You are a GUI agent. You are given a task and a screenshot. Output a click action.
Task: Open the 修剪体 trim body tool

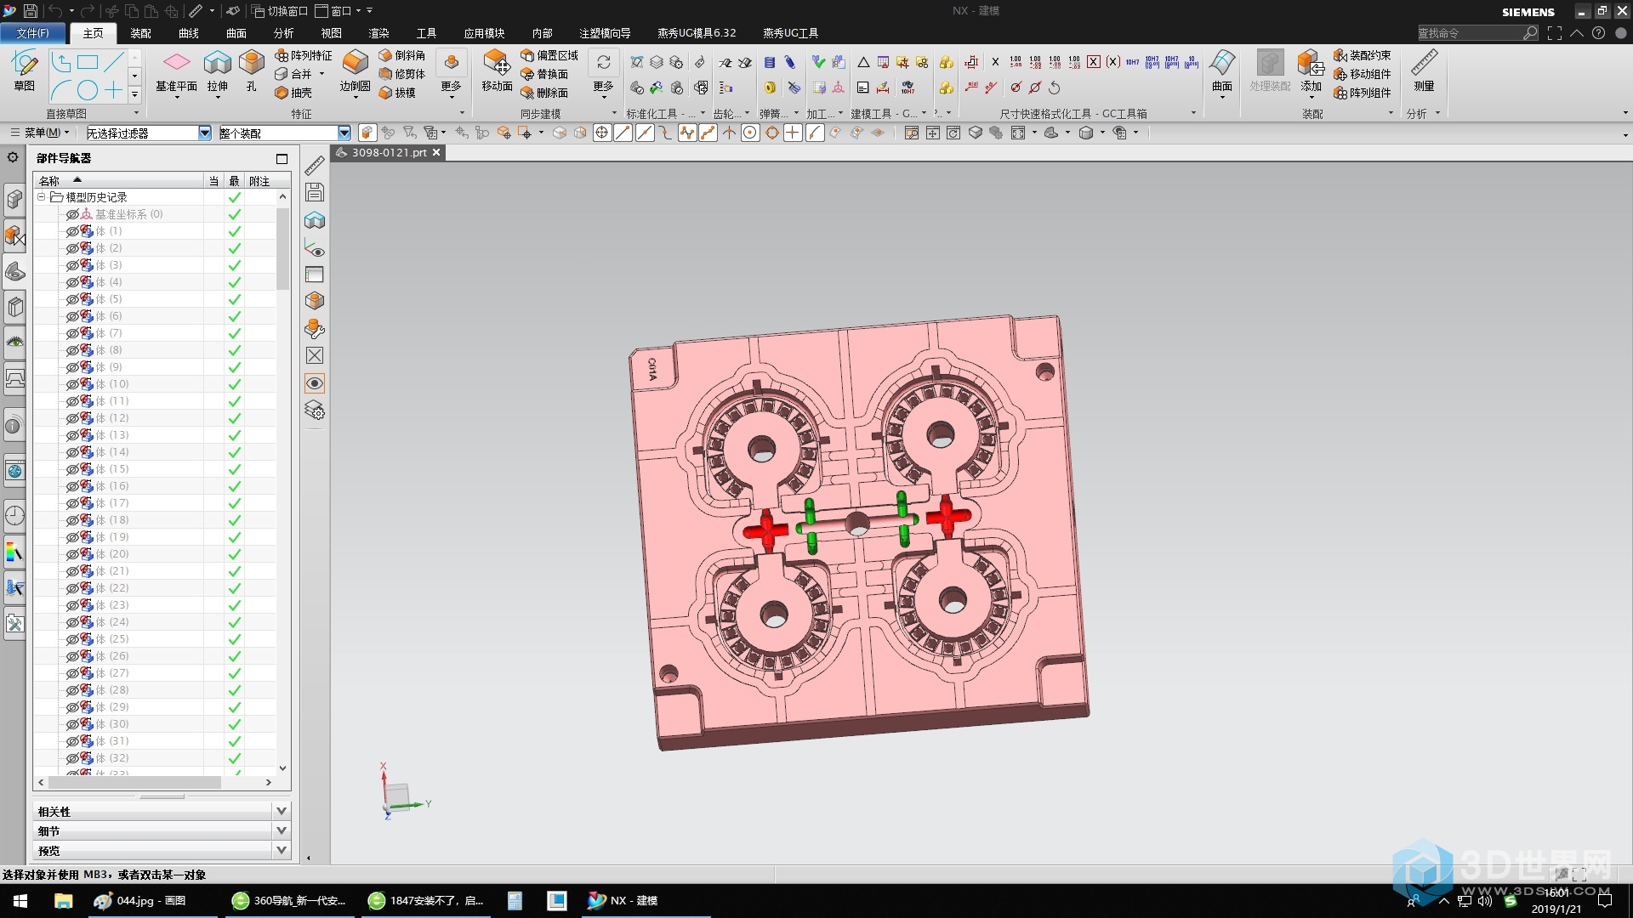point(401,74)
